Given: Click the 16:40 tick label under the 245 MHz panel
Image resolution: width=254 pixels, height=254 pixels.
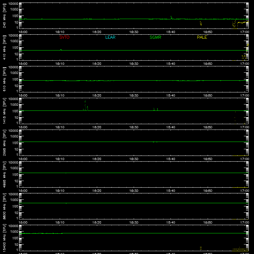Looking at the screenshot, I should [x=171, y=32].
